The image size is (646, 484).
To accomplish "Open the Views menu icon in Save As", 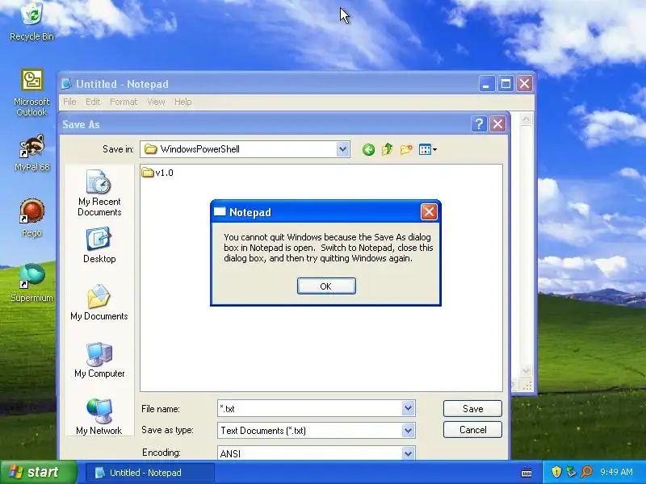I will pyautogui.click(x=428, y=149).
